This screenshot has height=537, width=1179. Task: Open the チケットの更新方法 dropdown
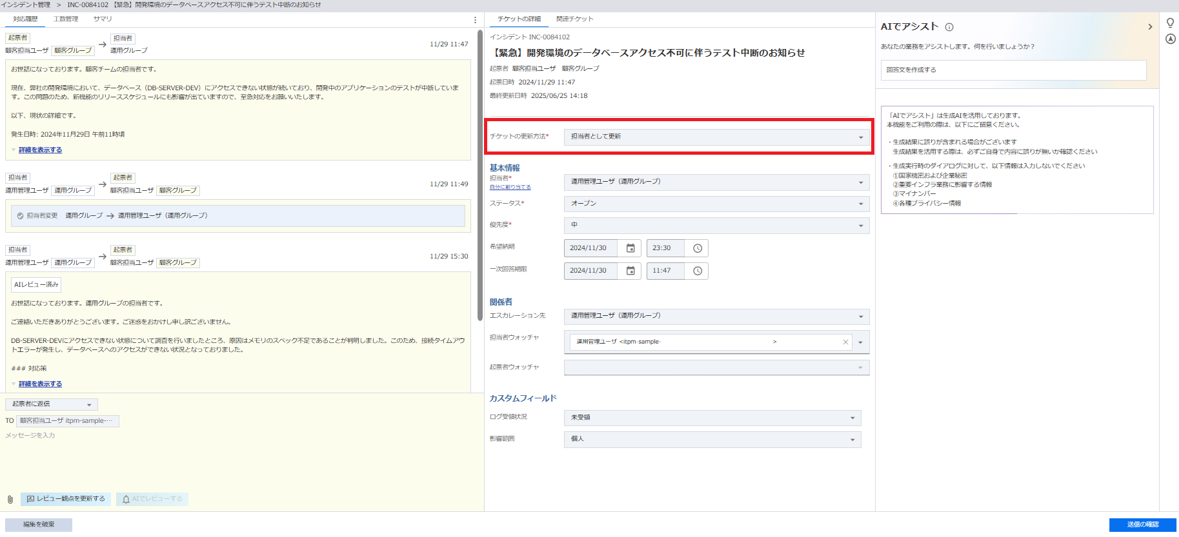point(716,137)
